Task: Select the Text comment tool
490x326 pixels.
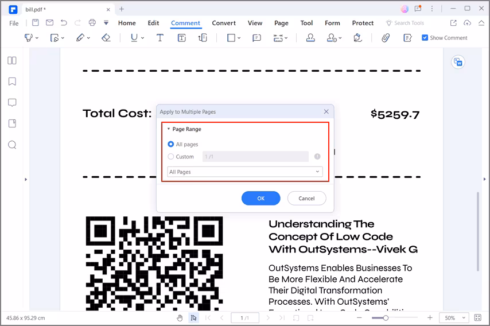Action: click(x=160, y=38)
